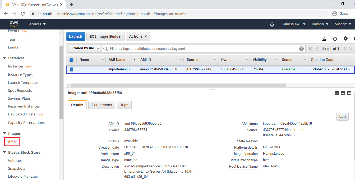355x180 pixels.
Task: Minimize the details pane layout icon
Action: pos(336,93)
